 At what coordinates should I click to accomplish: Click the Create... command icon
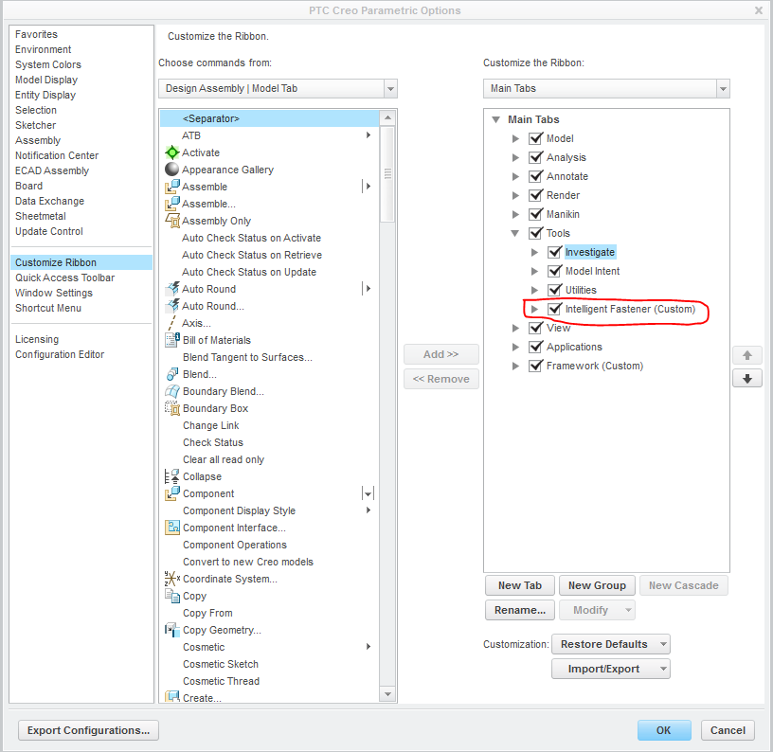point(172,697)
